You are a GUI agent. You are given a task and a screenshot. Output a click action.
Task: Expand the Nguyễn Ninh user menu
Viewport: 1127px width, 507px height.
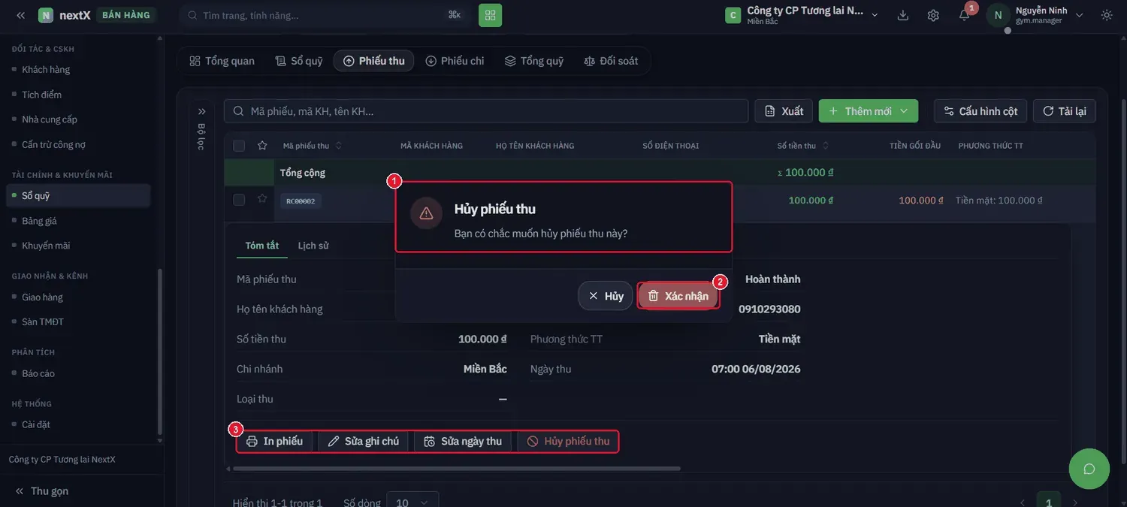click(1080, 15)
